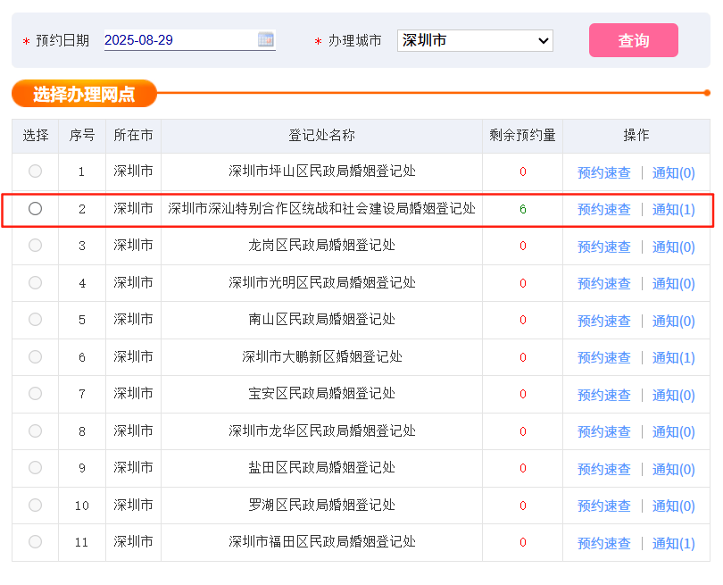Select the radio button for 南山区 registry row
723x585 pixels.
(34, 320)
